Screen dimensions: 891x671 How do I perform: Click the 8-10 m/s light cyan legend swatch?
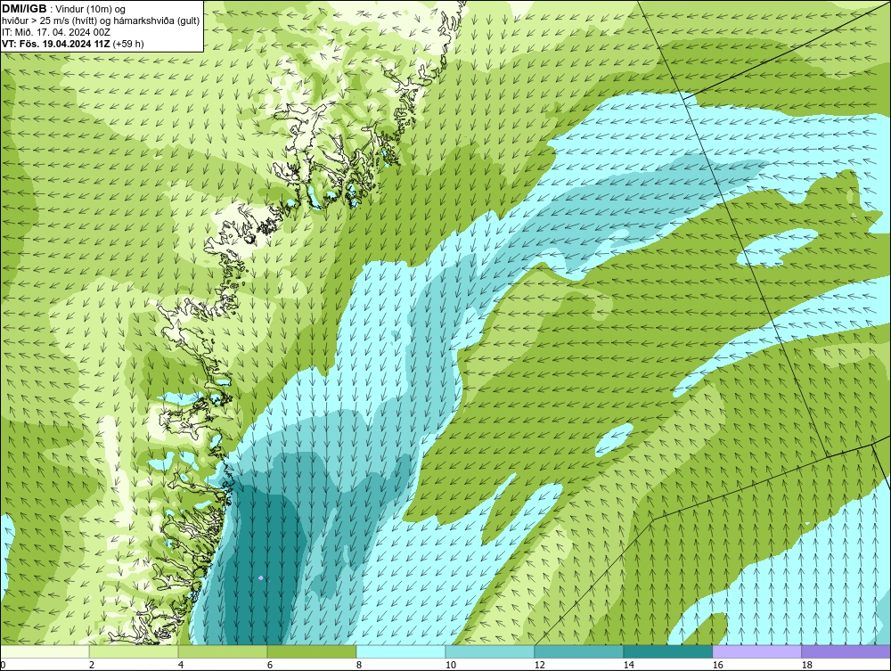pos(401,651)
